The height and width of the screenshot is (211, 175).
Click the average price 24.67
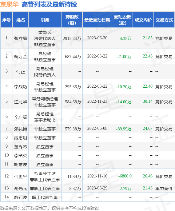(148, 128)
